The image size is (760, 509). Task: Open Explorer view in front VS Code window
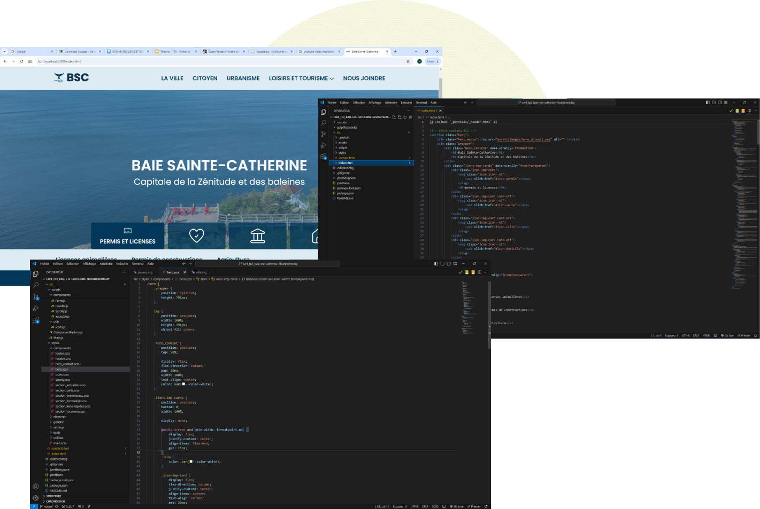[36, 273]
